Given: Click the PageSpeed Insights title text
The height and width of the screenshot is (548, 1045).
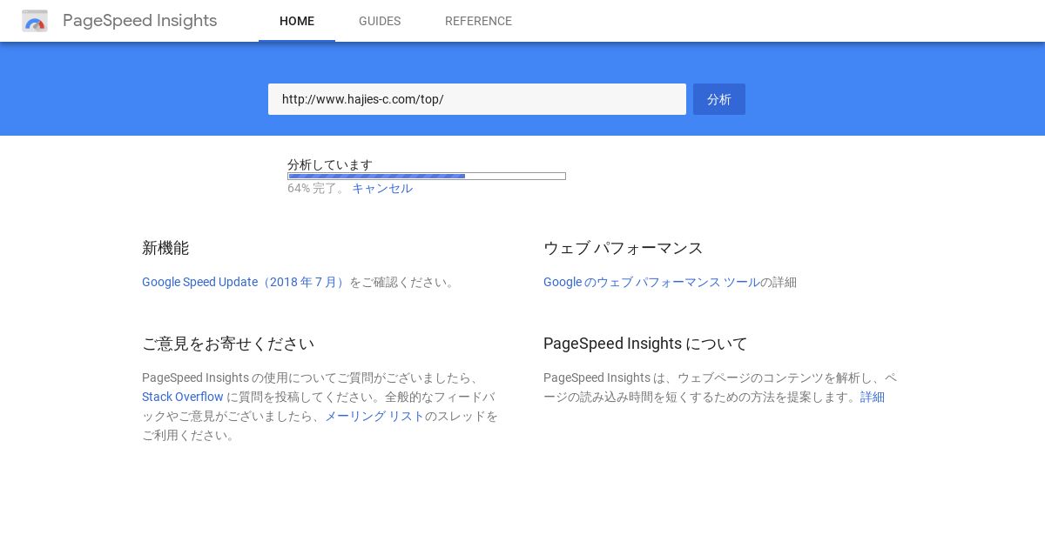Looking at the screenshot, I should click(x=140, y=21).
